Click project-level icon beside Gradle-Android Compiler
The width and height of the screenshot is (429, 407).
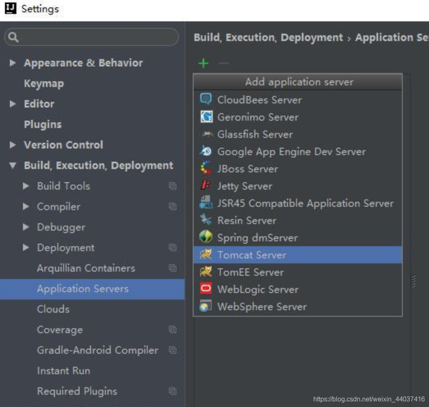[x=173, y=350]
